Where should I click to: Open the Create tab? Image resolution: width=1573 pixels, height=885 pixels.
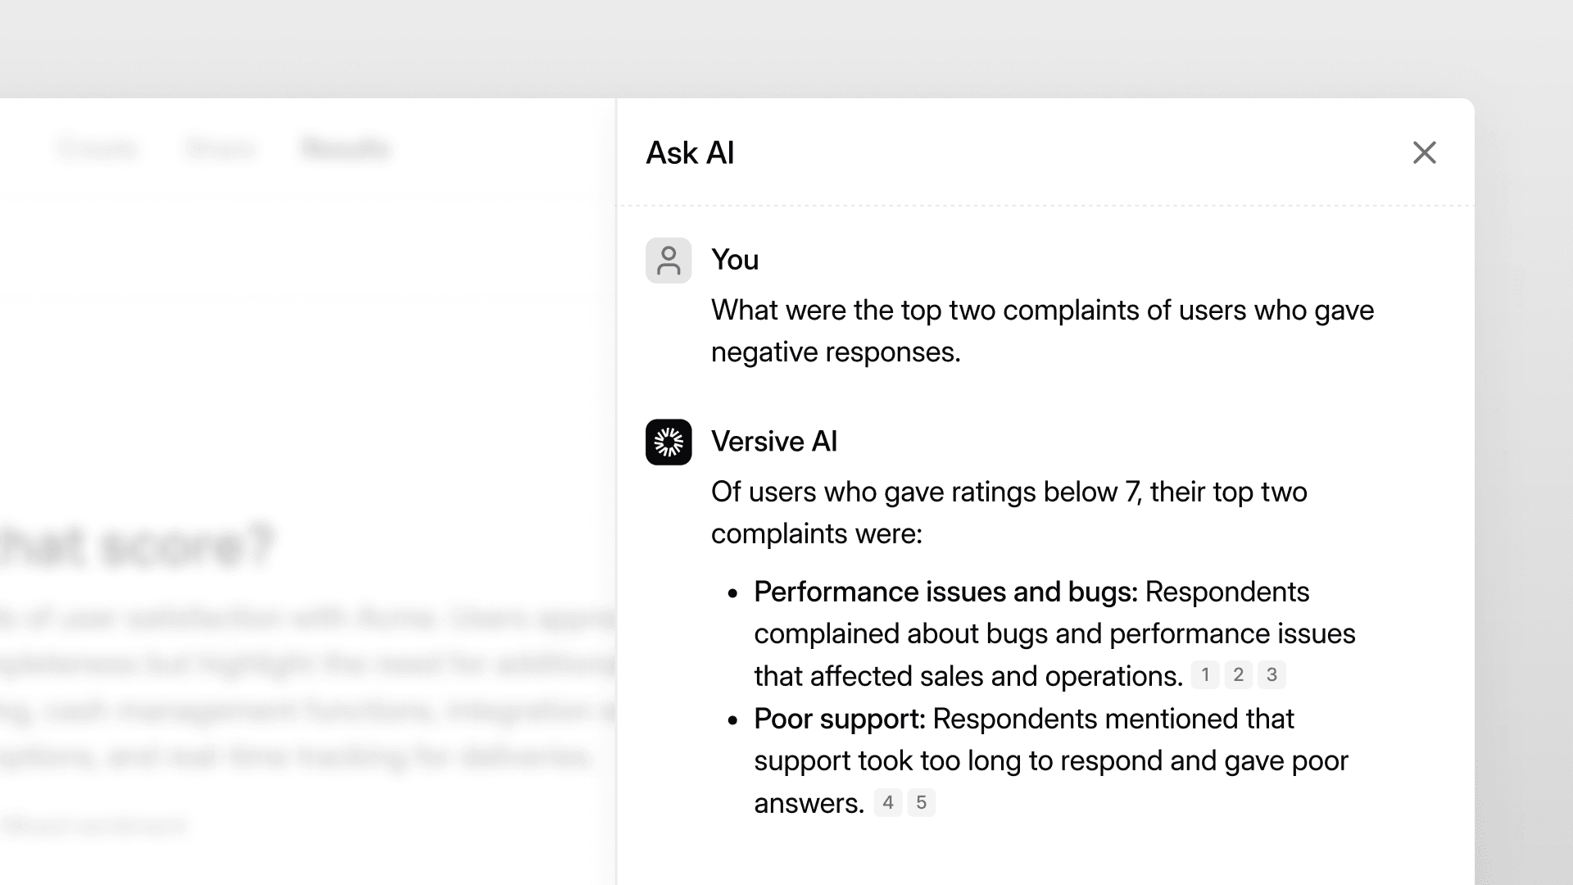[x=97, y=149]
